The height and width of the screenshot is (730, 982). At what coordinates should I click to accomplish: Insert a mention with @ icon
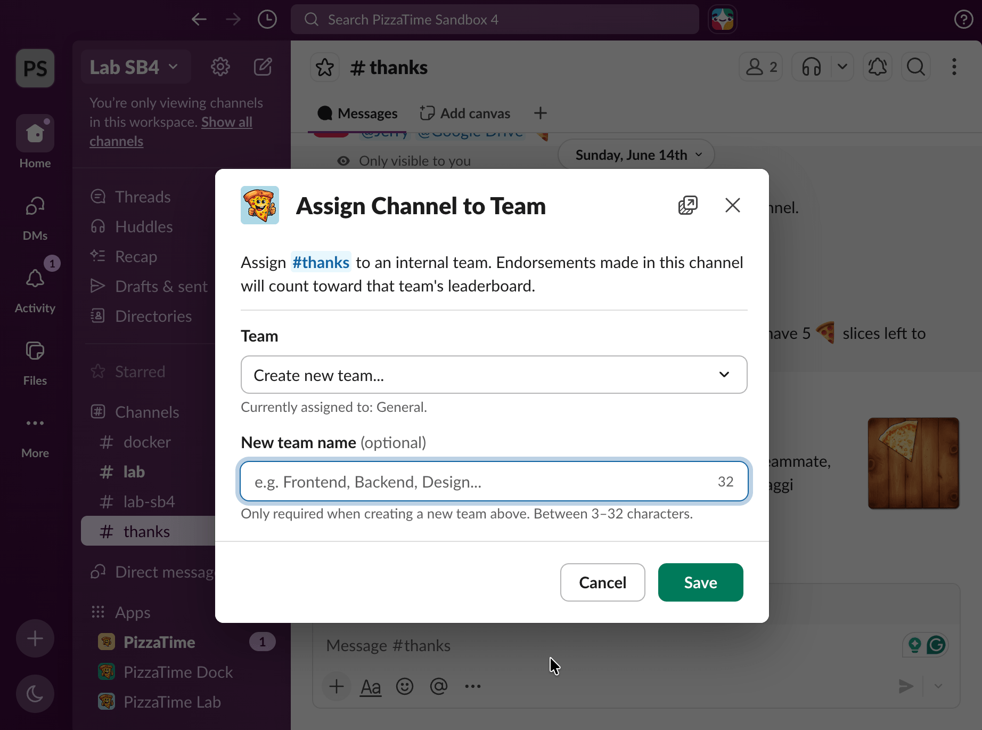point(439,686)
